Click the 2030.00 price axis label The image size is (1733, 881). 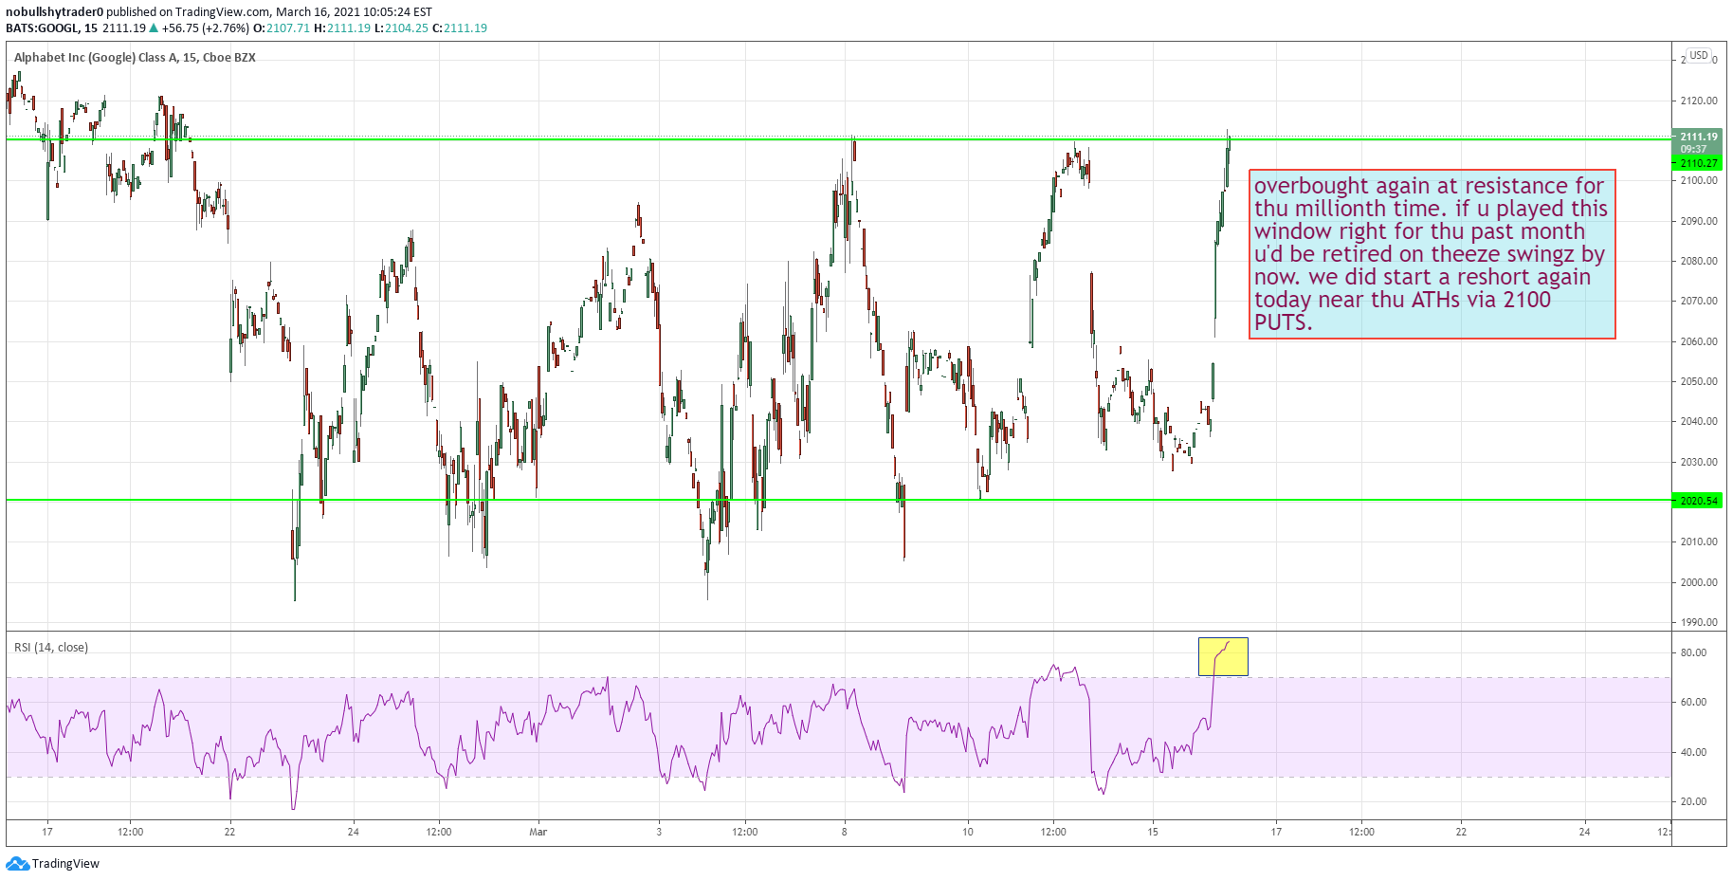click(x=1698, y=462)
